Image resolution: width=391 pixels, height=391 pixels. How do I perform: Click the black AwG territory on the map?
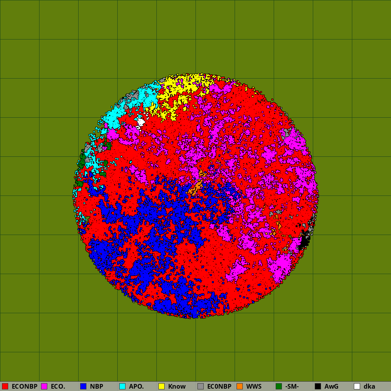pos(304,241)
